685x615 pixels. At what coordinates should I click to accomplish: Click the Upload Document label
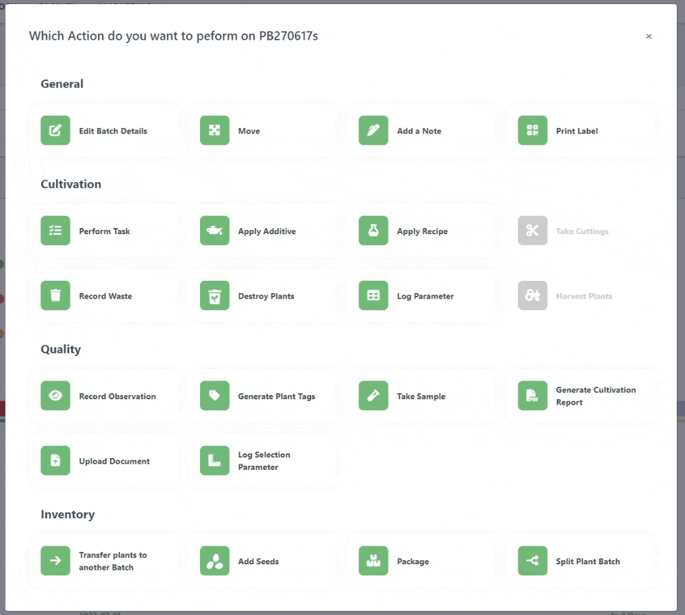pos(114,462)
